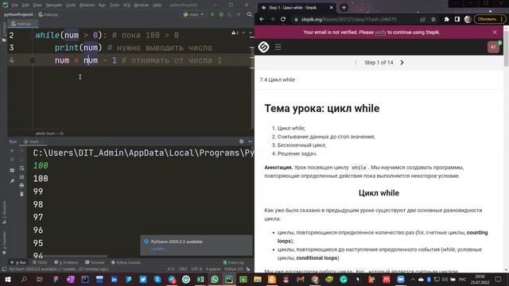Open the Run tool window tab at the bottom
This screenshot has height=286, width=509.
point(18,262)
